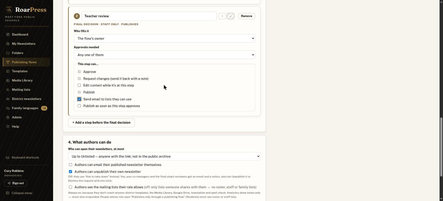Screen dimensions: 443x201
Task: Move Teacher review step up
Action: [222, 16]
